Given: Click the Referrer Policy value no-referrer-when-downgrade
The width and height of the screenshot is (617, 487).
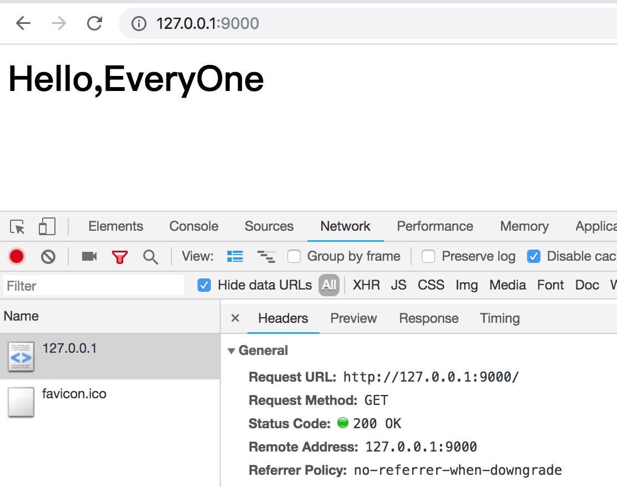Looking at the screenshot, I should tap(458, 470).
